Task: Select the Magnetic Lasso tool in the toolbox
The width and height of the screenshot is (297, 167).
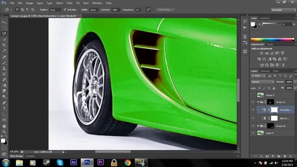Action: point(4,34)
